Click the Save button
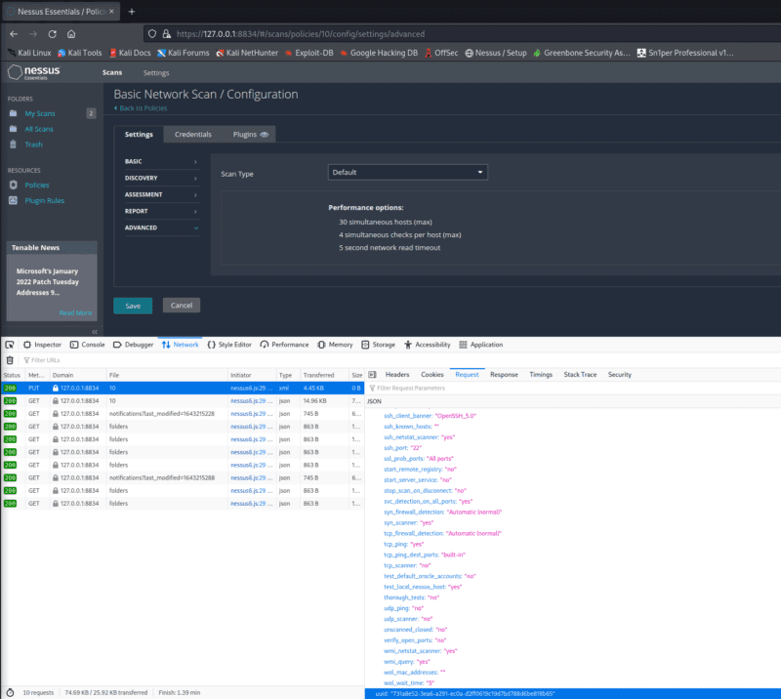Screen dimensions: 781x699 click(132, 305)
